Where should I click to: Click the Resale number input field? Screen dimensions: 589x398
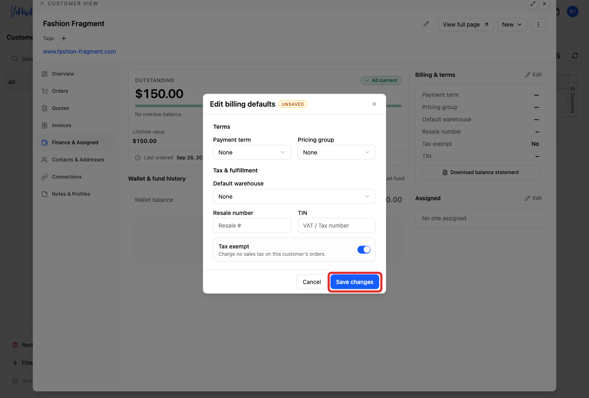pyautogui.click(x=252, y=226)
